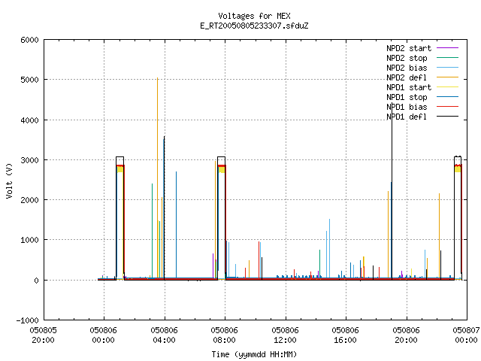The image size is (481, 361).
Task: Click the dark blue NPD1 stop legend line
Action: [447, 97]
